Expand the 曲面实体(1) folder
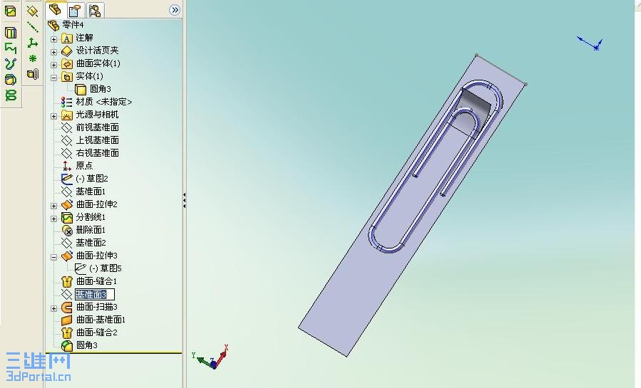 pyautogui.click(x=53, y=65)
